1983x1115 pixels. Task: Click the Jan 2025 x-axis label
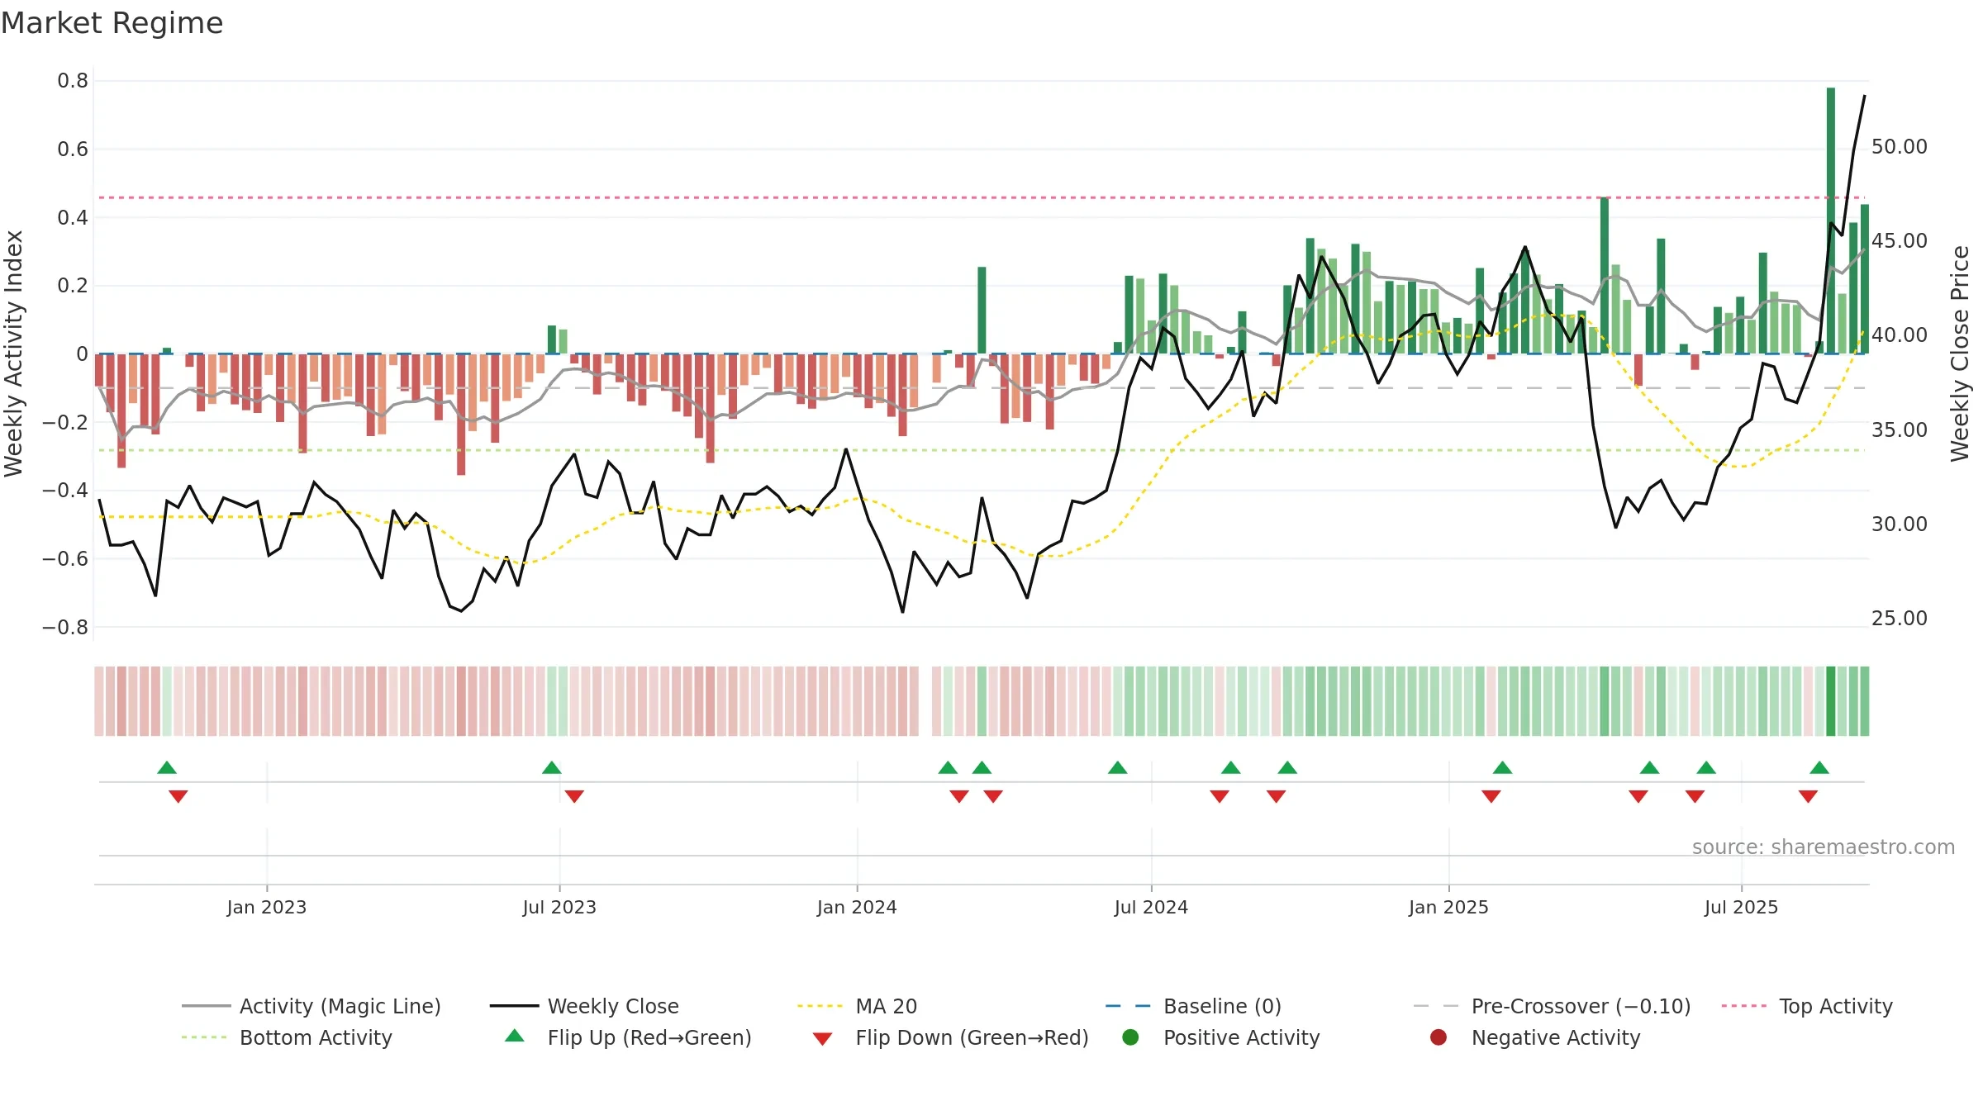[1448, 907]
